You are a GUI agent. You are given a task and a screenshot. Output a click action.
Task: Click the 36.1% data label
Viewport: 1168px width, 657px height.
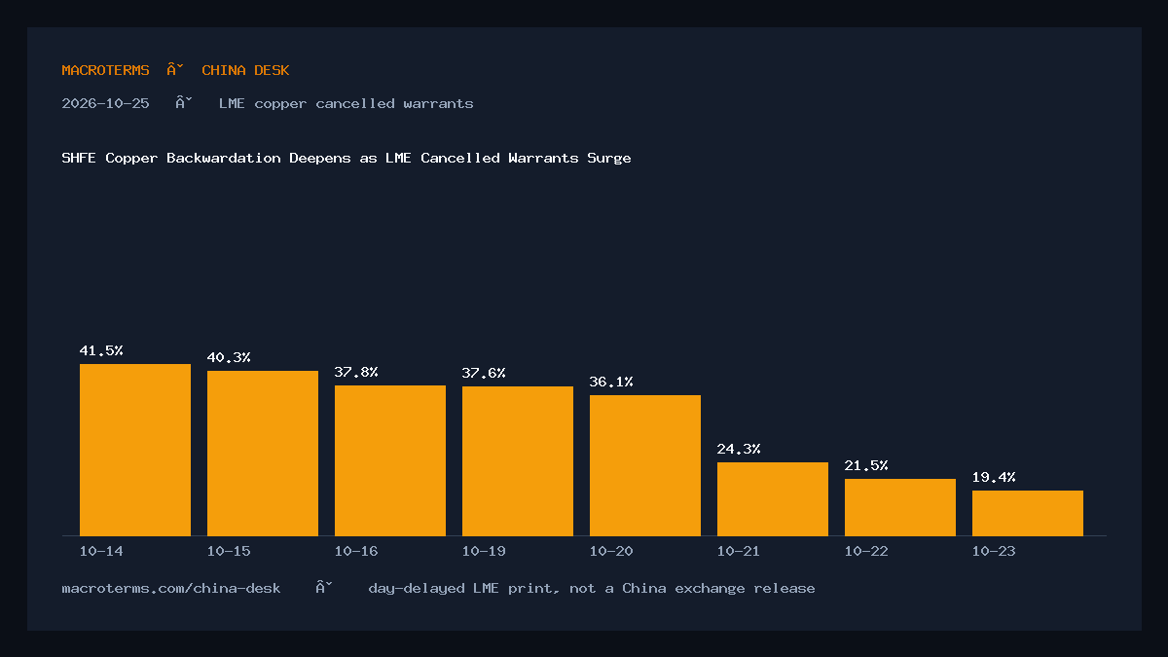[611, 382]
